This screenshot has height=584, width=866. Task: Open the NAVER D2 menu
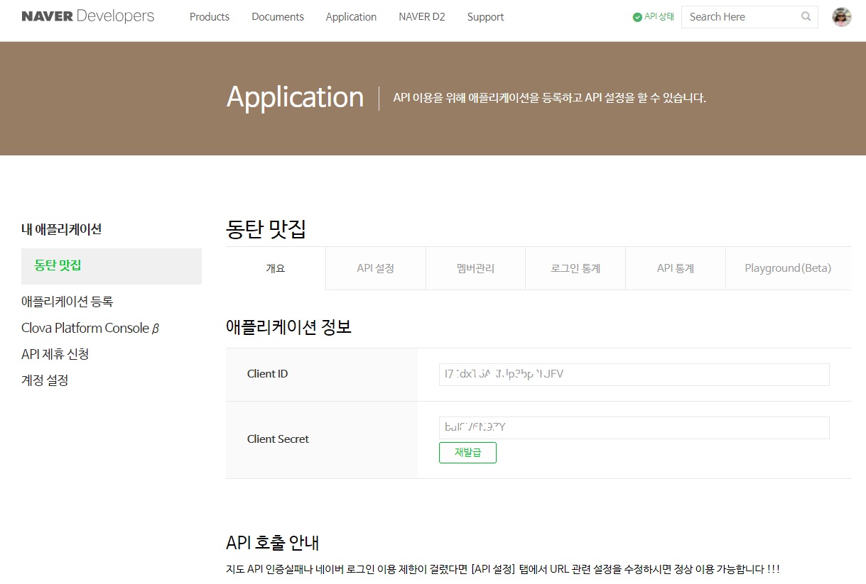pyautogui.click(x=422, y=17)
